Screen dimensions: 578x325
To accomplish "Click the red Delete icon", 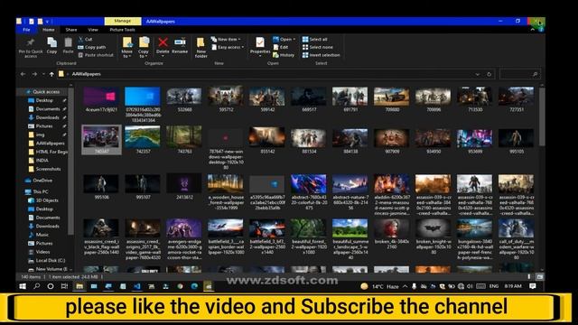I will 163,42.
